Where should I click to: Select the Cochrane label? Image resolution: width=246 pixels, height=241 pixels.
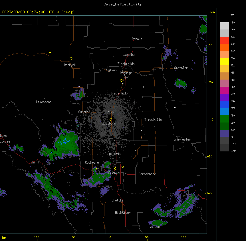(92, 163)
